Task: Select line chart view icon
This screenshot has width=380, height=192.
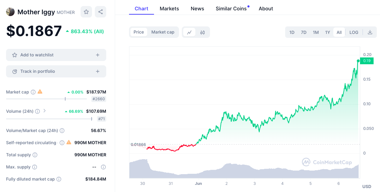Action: [x=189, y=32]
